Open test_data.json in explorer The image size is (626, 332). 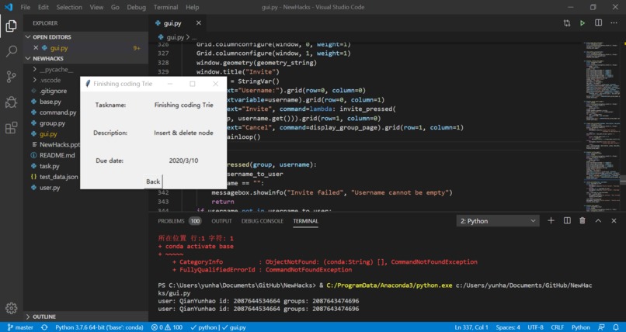(x=58, y=177)
